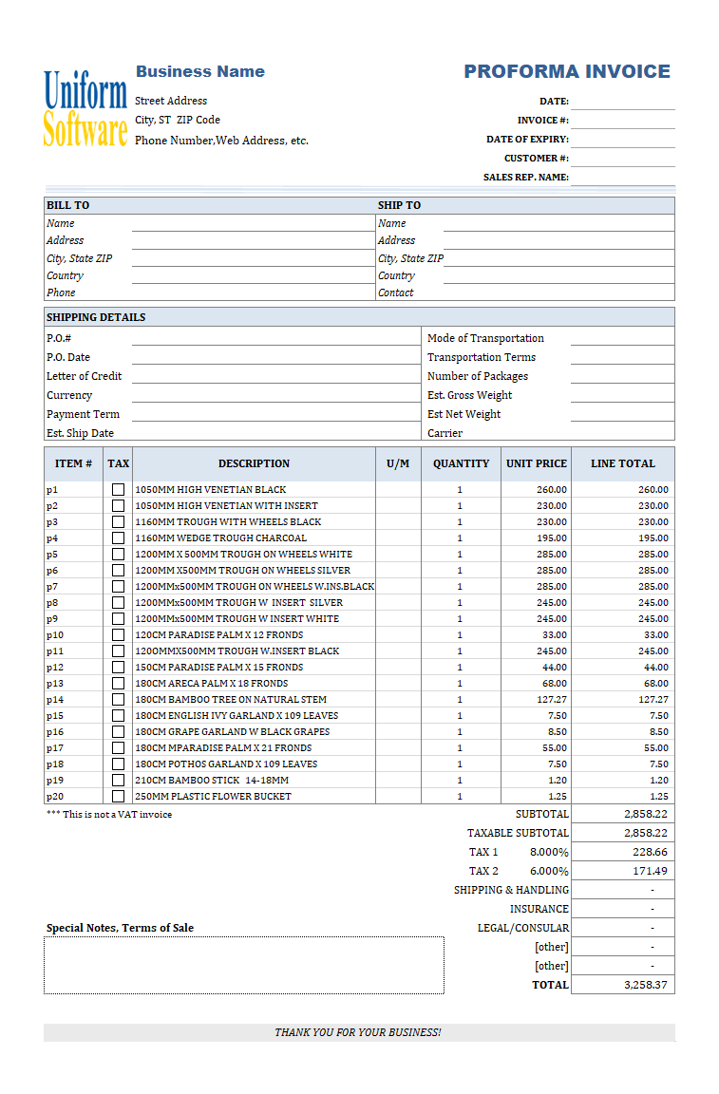
Task: Select 1160MM WEDGE TROUGH CHARCOAL description
Action: (220, 538)
